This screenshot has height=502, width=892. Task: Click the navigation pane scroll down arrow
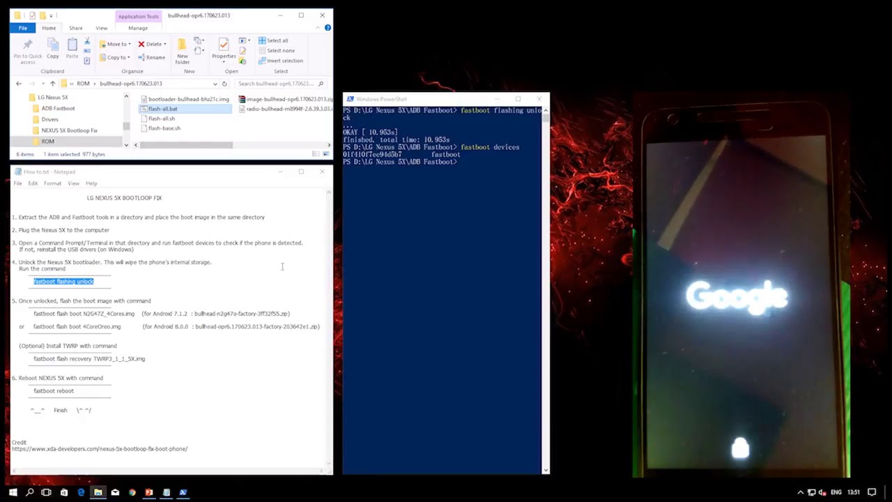point(126,145)
